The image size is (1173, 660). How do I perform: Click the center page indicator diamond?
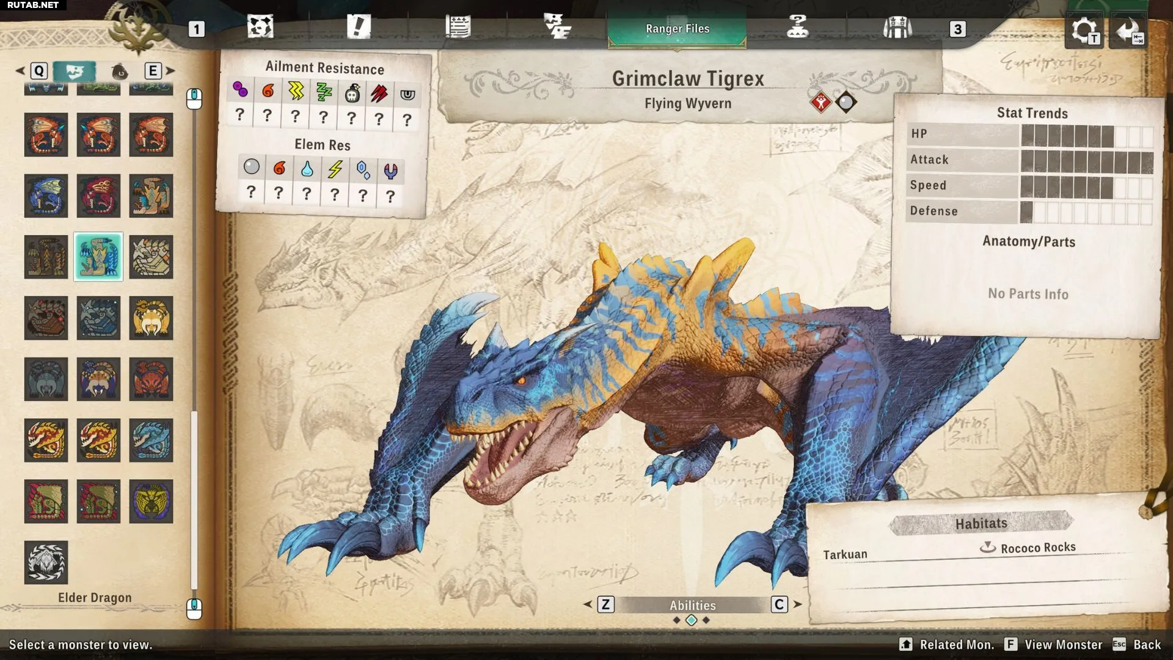691,620
